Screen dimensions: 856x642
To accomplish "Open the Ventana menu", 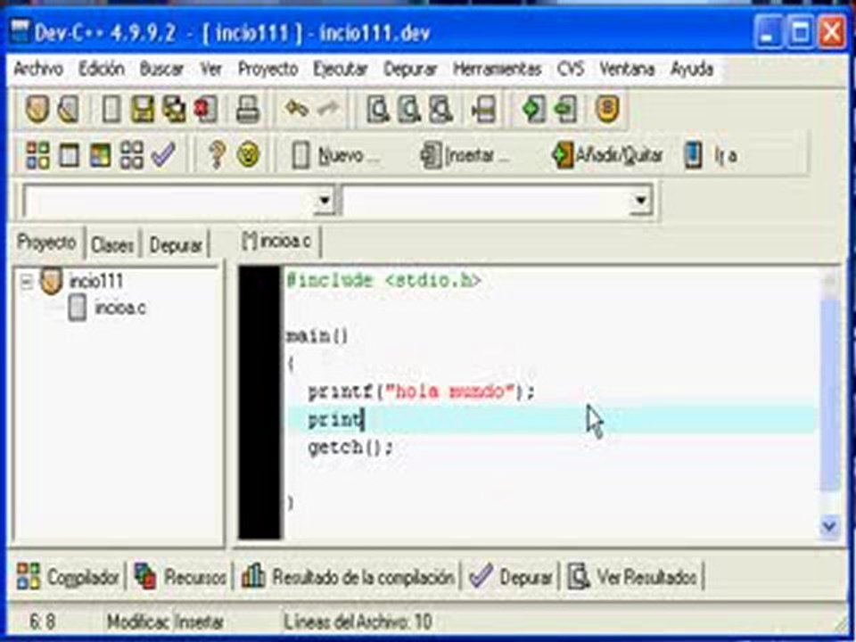I will coord(627,70).
